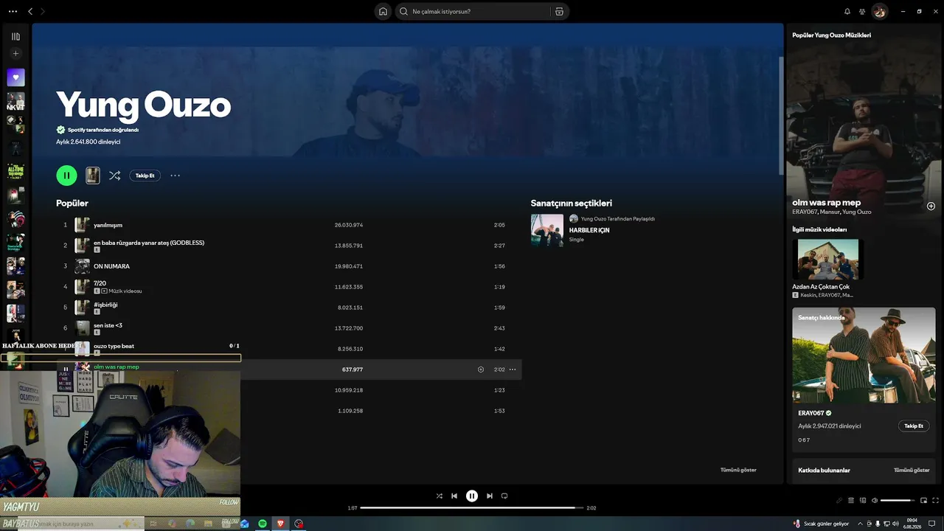Open the ERAY067 artist name in about card

coord(811,413)
